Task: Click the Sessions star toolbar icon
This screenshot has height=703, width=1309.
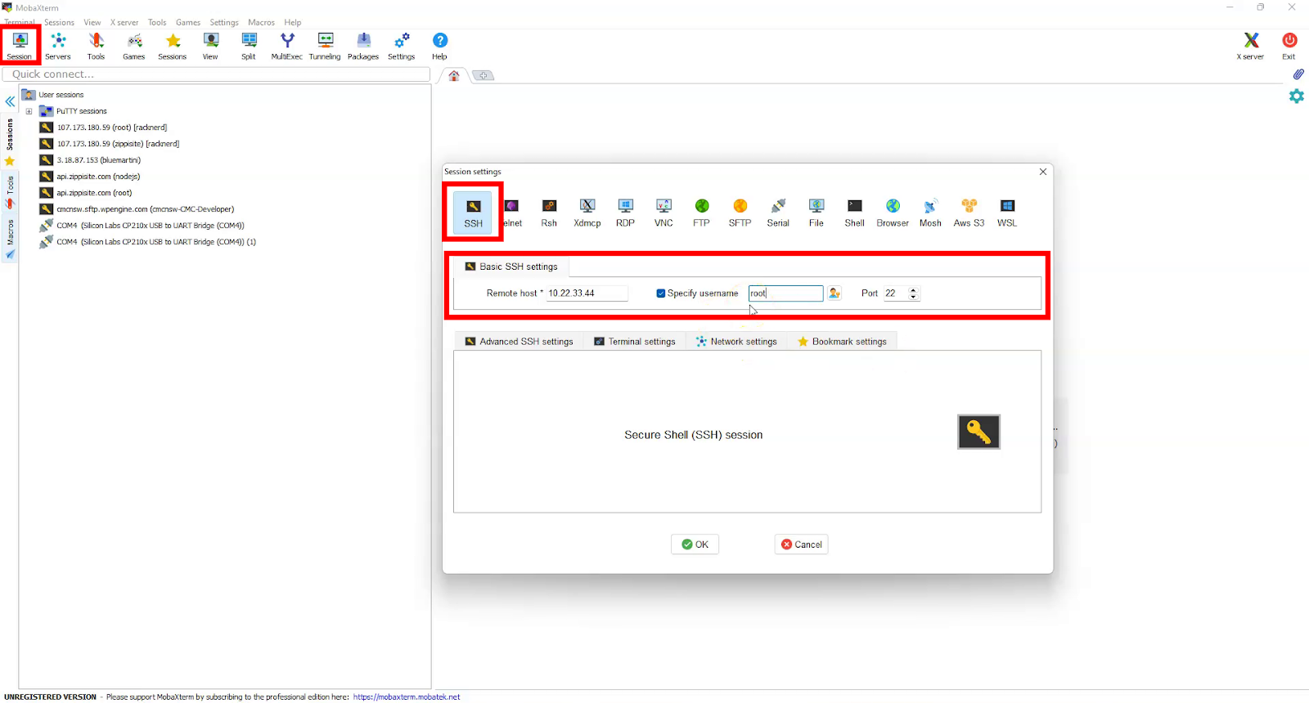Action: [x=173, y=46]
